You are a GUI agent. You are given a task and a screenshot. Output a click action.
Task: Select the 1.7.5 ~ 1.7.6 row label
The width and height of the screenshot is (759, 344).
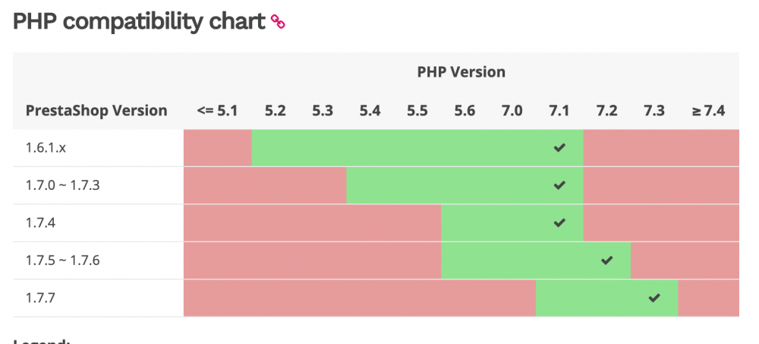[x=62, y=260]
